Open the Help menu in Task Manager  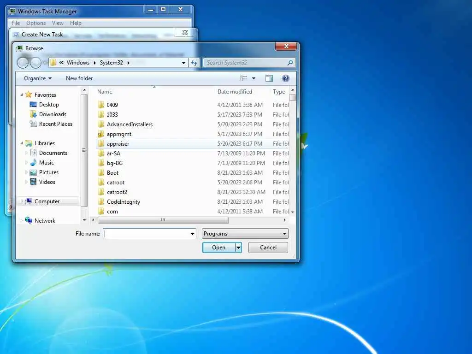coord(76,23)
